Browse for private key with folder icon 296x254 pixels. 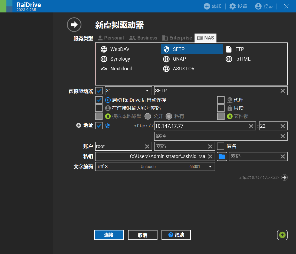click(222, 156)
